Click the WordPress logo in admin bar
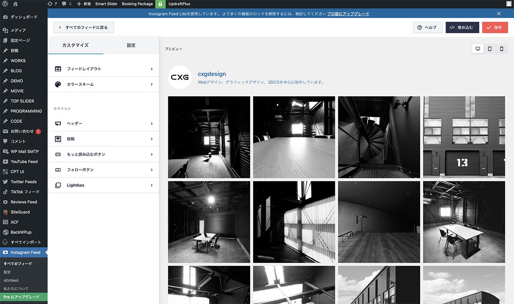Viewport: 514px width, 304px height. tap(5, 4)
